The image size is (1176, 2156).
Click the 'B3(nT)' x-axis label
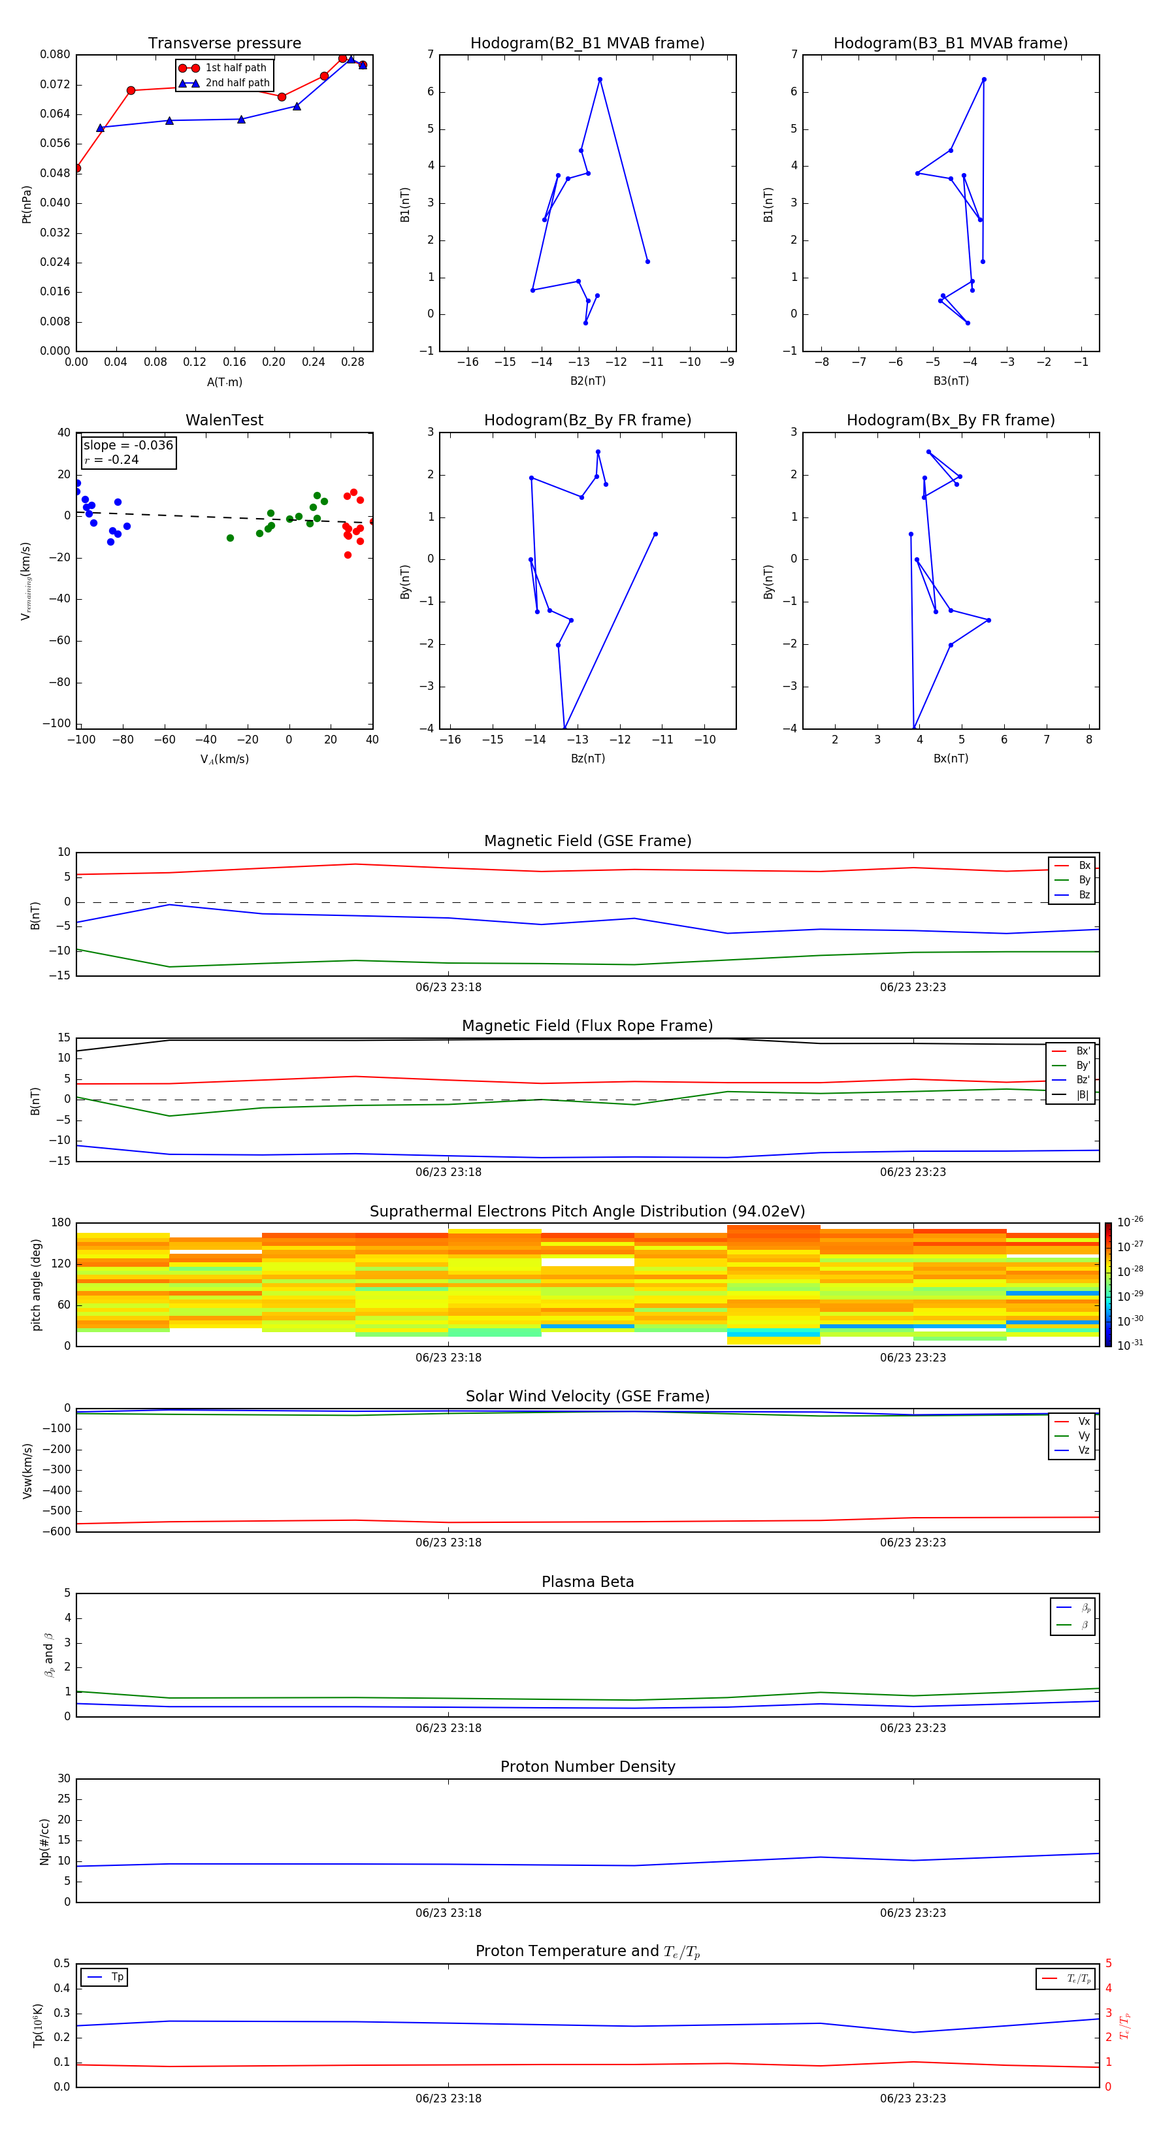(x=951, y=381)
